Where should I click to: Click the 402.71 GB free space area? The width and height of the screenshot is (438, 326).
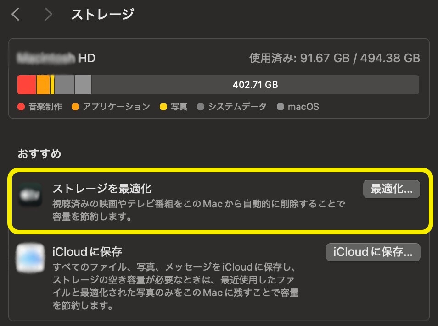pyautogui.click(x=255, y=85)
